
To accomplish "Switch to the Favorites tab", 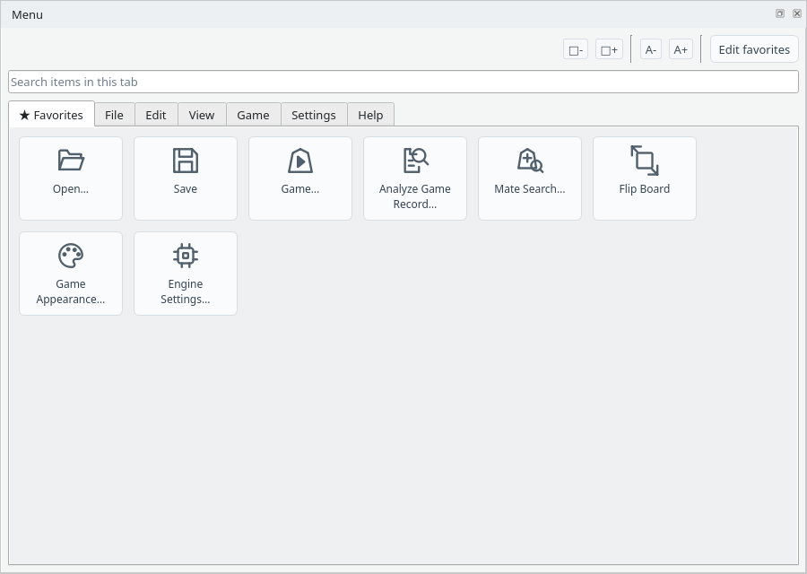I will click(x=51, y=114).
